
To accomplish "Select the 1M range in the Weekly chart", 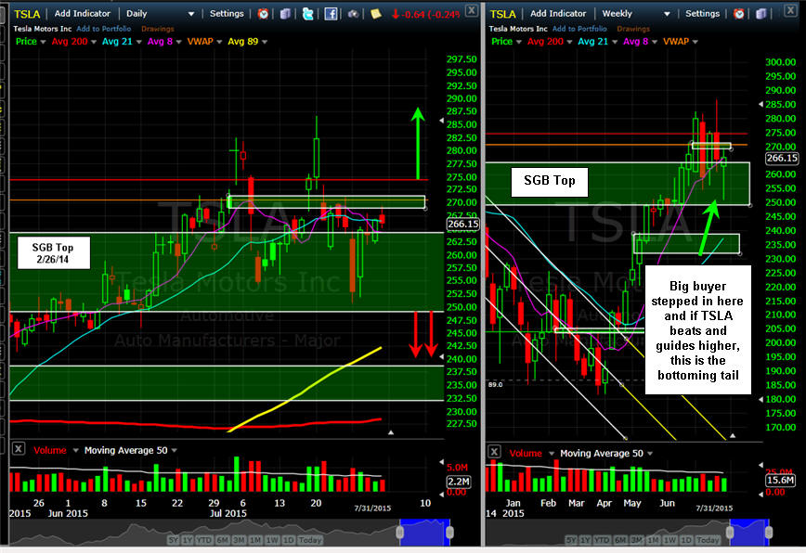I will 653,540.
